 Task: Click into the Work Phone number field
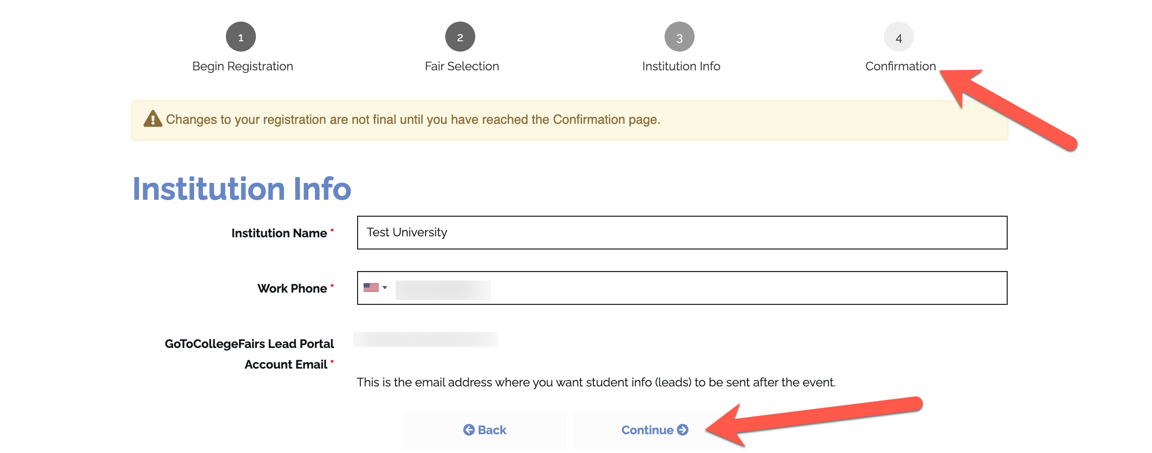[x=698, y=288]
